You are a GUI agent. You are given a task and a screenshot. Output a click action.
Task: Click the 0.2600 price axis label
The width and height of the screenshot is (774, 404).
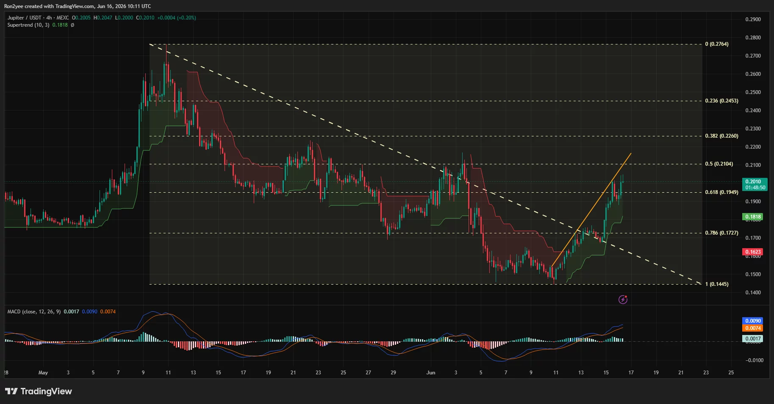tap(753, 74)
